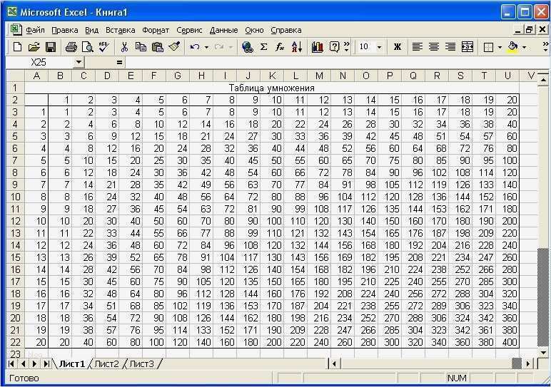
Task: Jump to the first sheet tab
Action: tap(11, 364)
